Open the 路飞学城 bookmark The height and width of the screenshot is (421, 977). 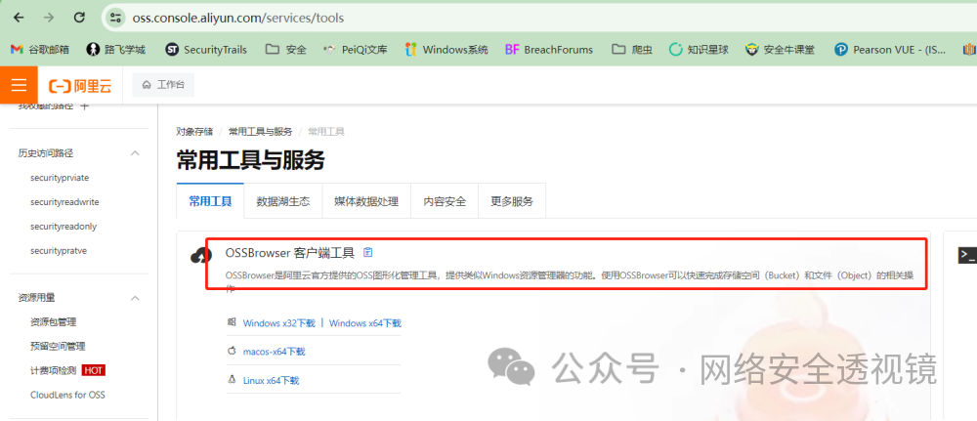(116, 49)
